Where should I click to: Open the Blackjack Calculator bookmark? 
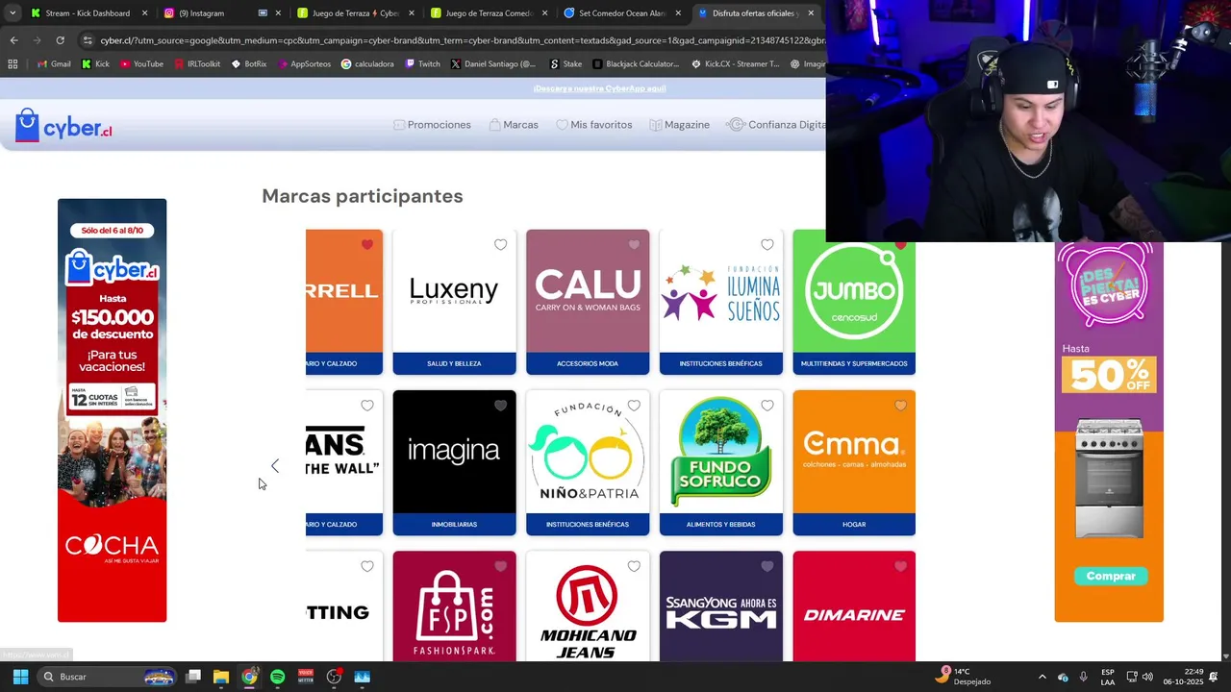pyautogui.click(x=636, y=64)
